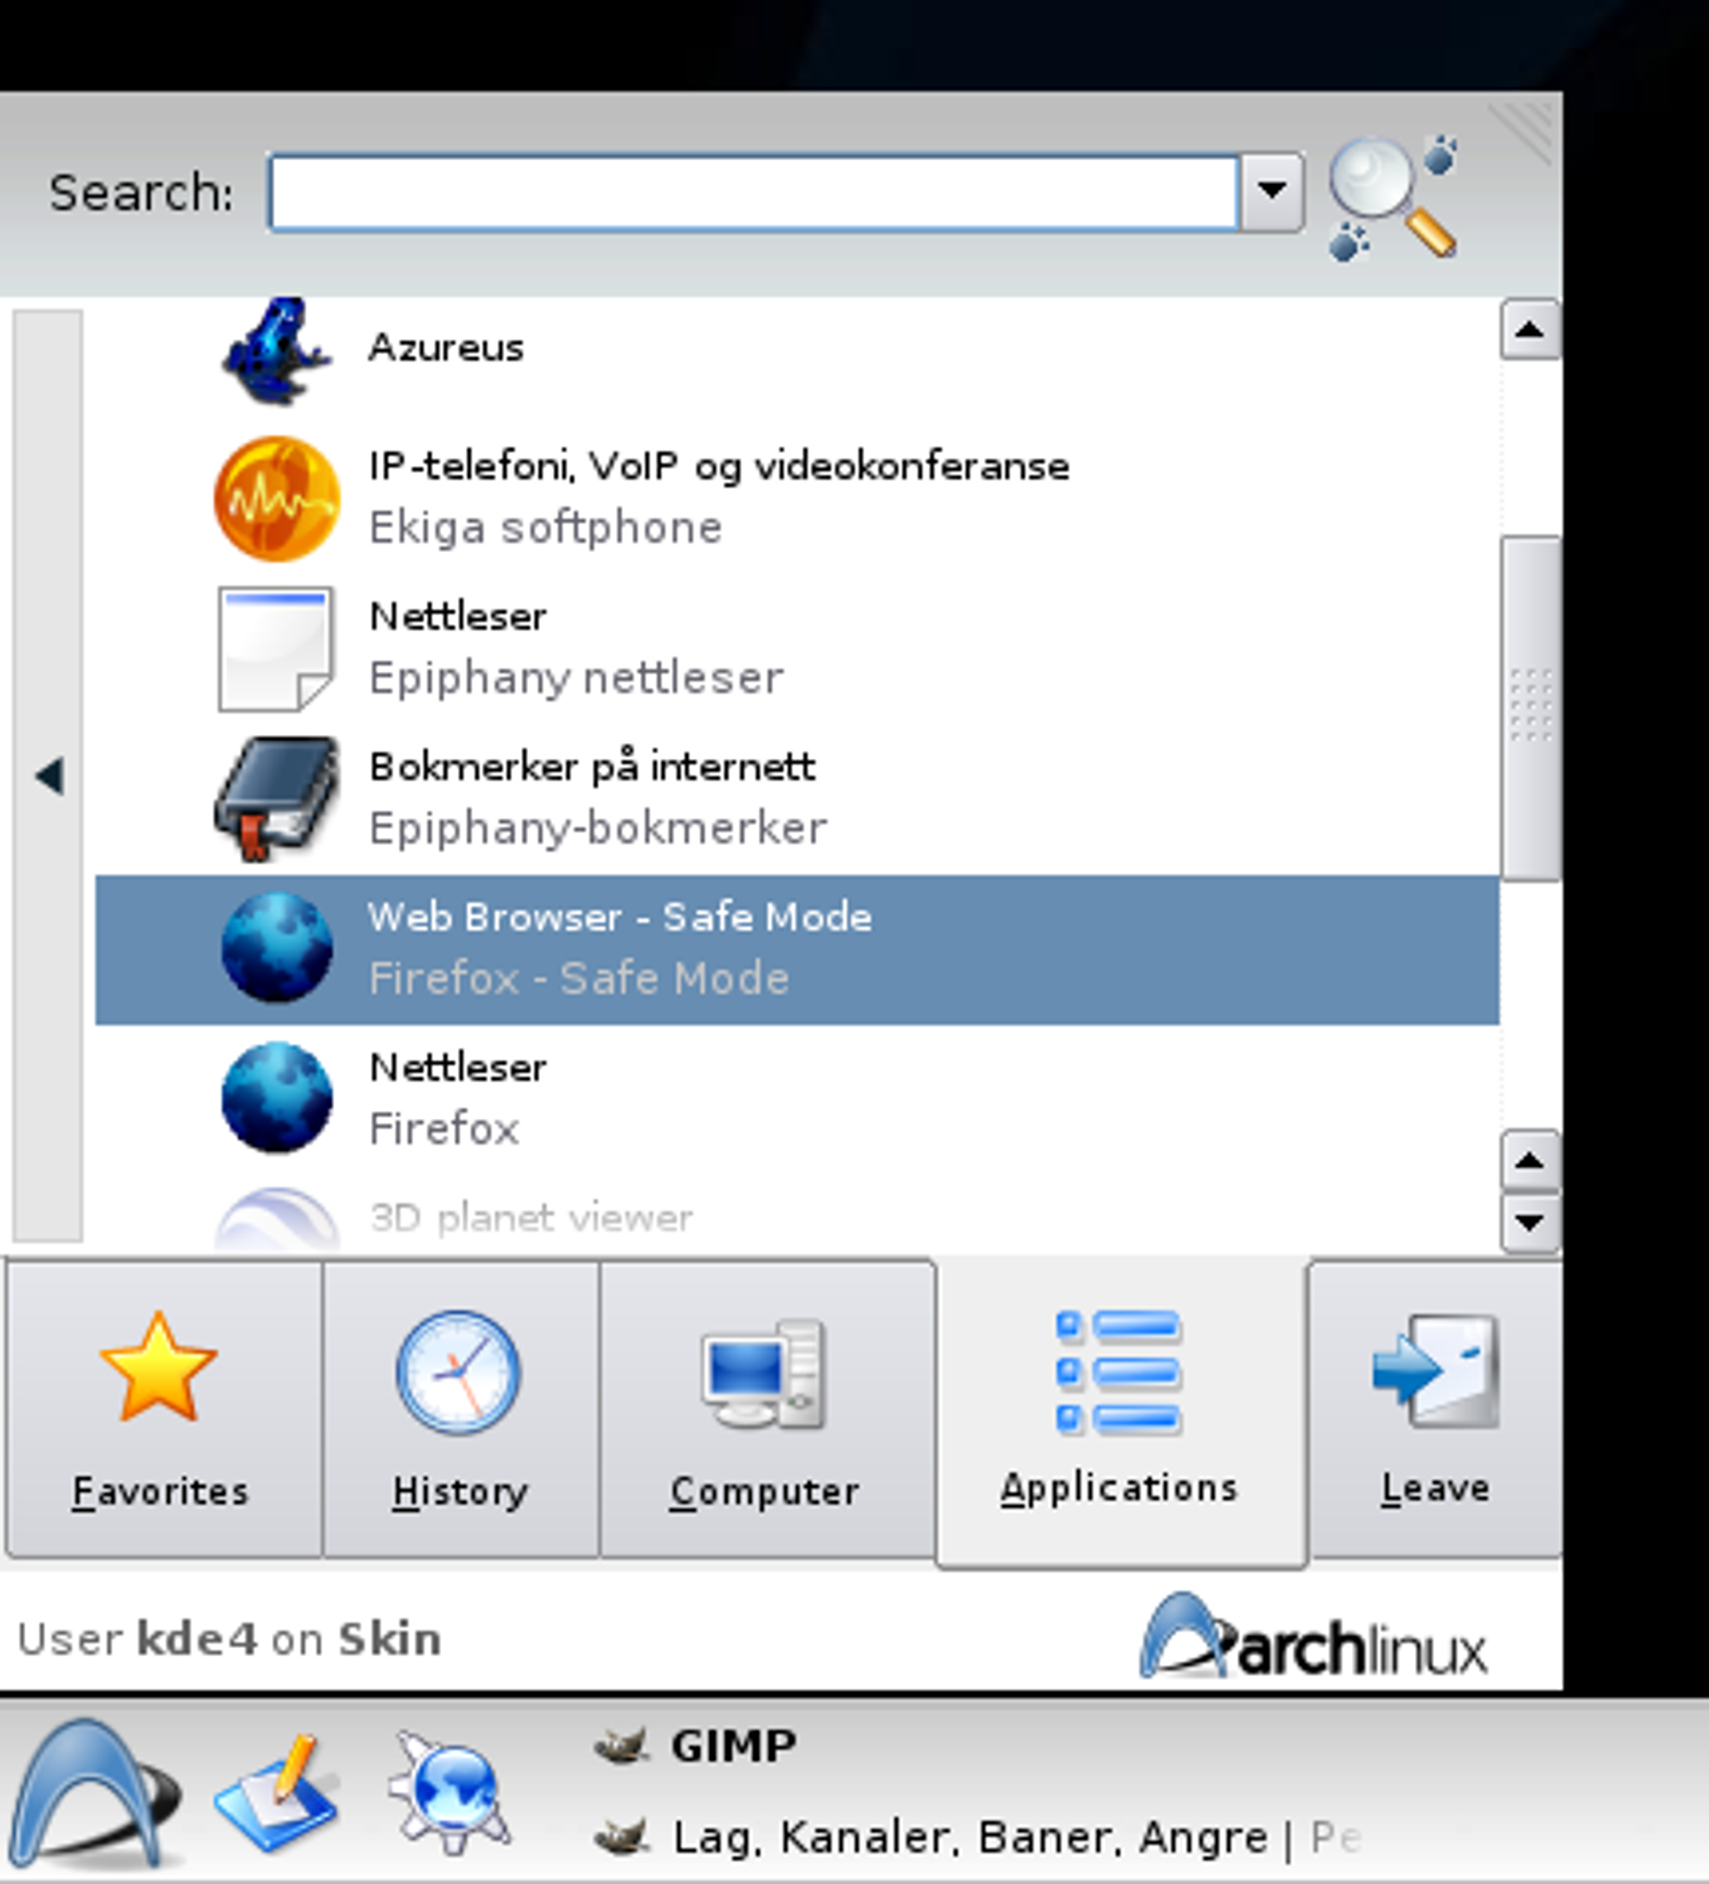This screenshot has width=1709, height=1884.
Task: Click the Azureus blue frog icon
Action: (276, 350)
